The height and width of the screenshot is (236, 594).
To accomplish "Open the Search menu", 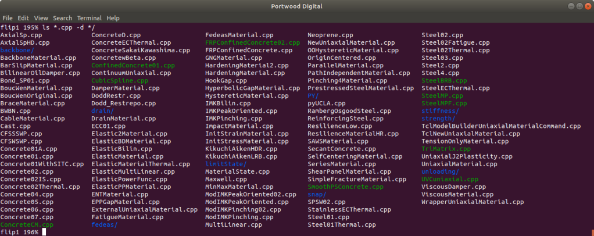I will (x=63, y=18).
